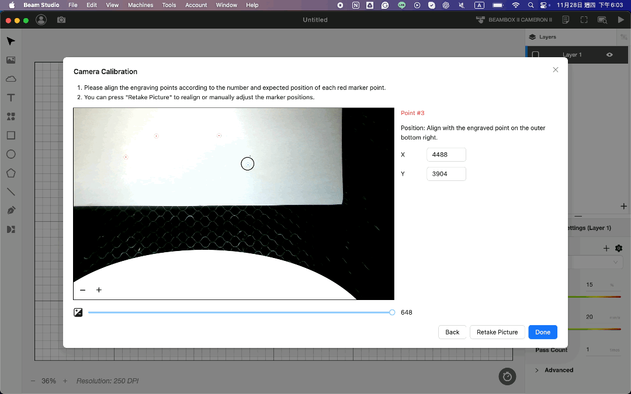Image resolution: width=631 pixels, height=394 pixels.
Task: Click the camera preview icon in title bar
Action: 61,20
